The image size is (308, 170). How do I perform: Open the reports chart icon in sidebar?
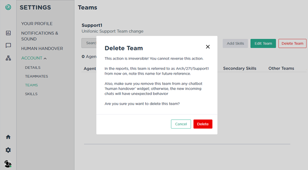[8, 33]
